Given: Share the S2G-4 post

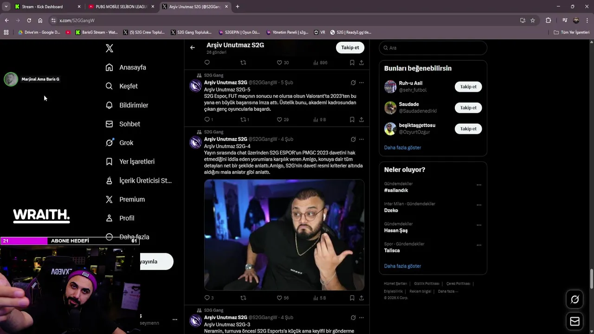Looking at the screenshot, I should tap(362, 298).
